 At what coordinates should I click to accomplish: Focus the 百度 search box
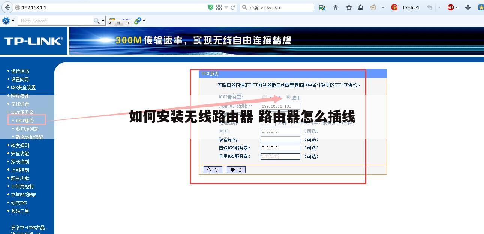[277, 7]
